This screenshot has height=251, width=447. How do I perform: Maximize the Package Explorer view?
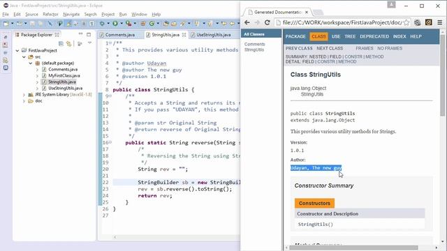click(89, 34)
